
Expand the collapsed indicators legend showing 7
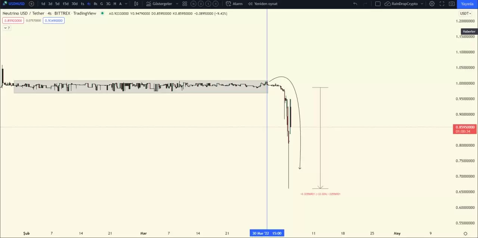(7, 28)
